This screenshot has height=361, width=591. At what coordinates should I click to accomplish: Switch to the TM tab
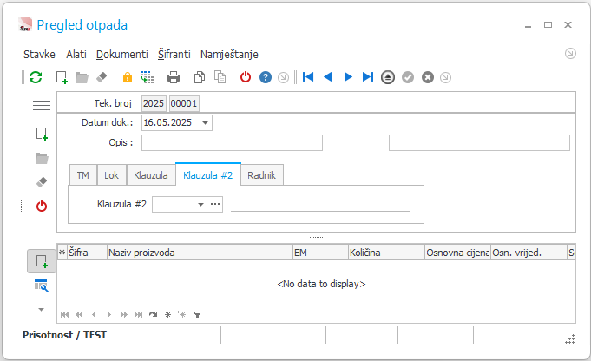click(x=83, y=175)
